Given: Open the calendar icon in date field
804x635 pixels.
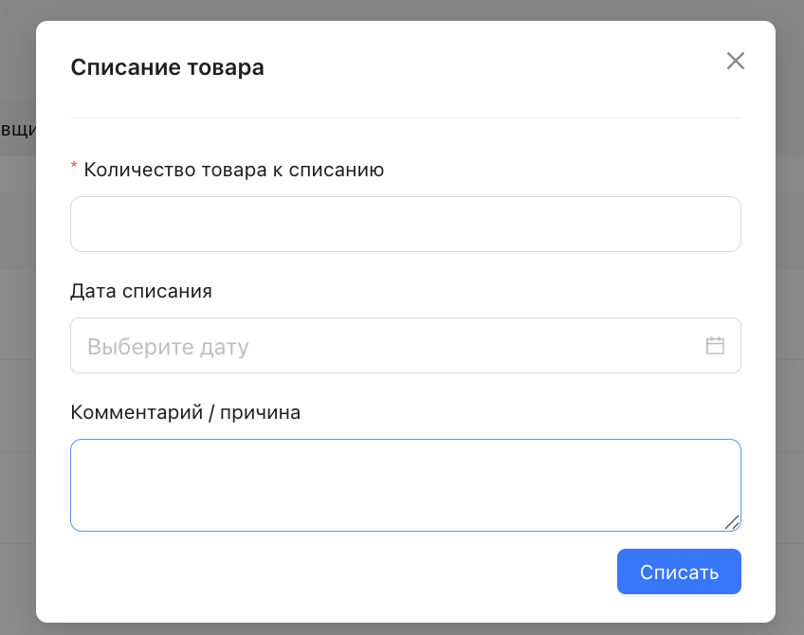Looking at the screenshot, I should 715,346.
